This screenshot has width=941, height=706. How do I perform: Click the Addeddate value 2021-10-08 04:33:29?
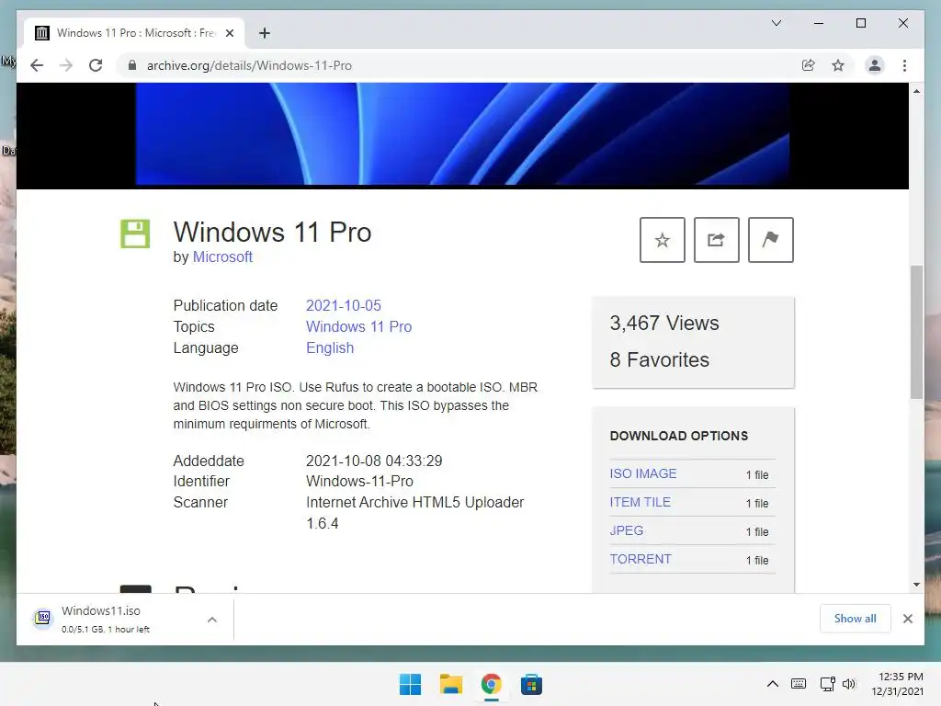tap(374, 461)
